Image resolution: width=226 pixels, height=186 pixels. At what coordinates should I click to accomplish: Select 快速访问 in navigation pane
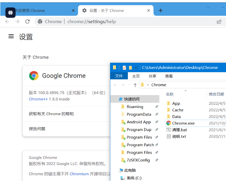pyautogui.click(x=135, y=99)
